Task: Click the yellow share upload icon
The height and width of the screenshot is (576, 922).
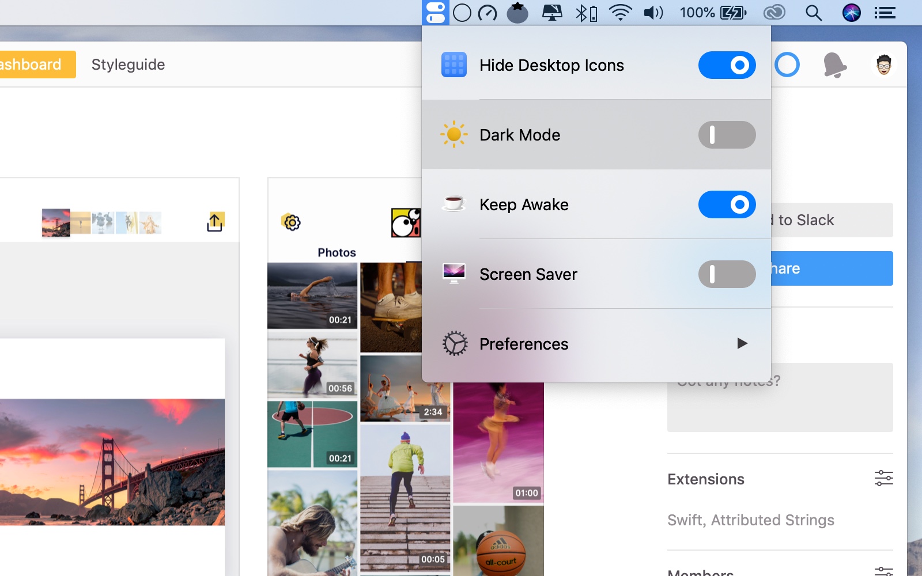Action: 215,222
